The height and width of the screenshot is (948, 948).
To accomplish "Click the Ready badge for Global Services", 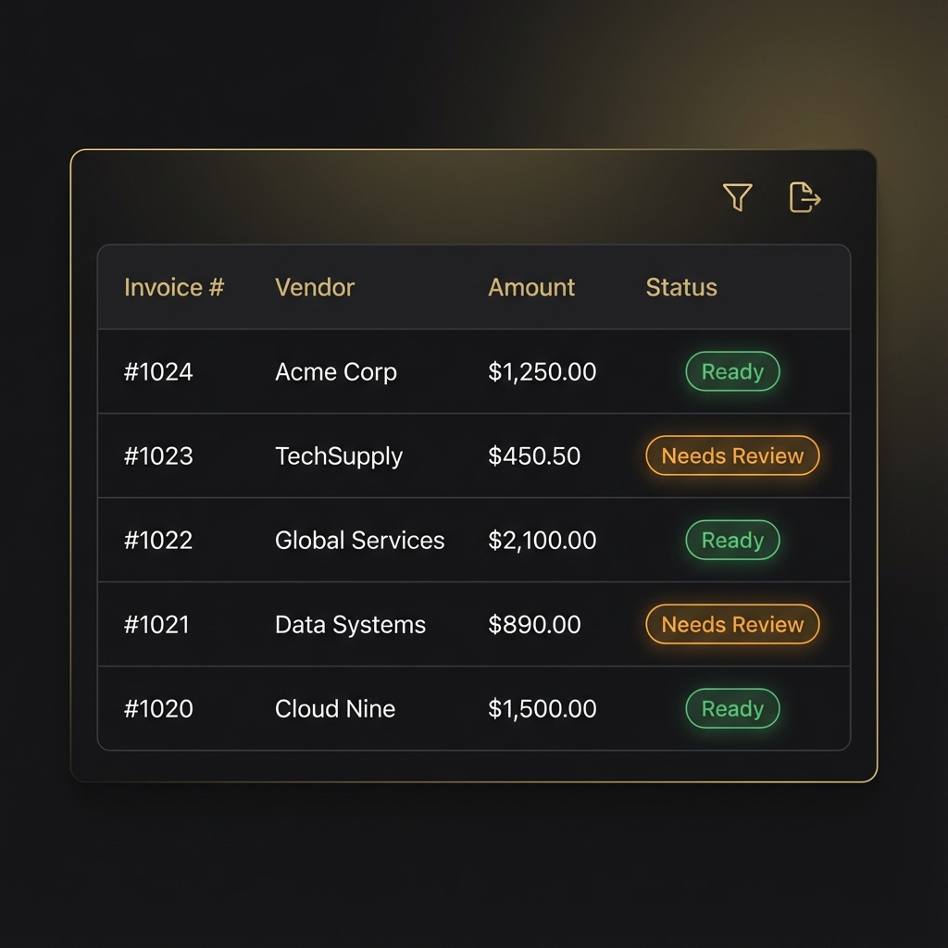I will click(x=732, y=541).
